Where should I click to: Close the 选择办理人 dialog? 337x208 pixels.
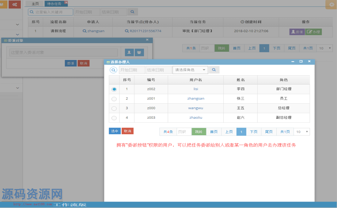[309, 61]
